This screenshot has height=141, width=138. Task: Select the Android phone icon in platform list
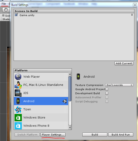pyautogui.click(x=18, y=101)
